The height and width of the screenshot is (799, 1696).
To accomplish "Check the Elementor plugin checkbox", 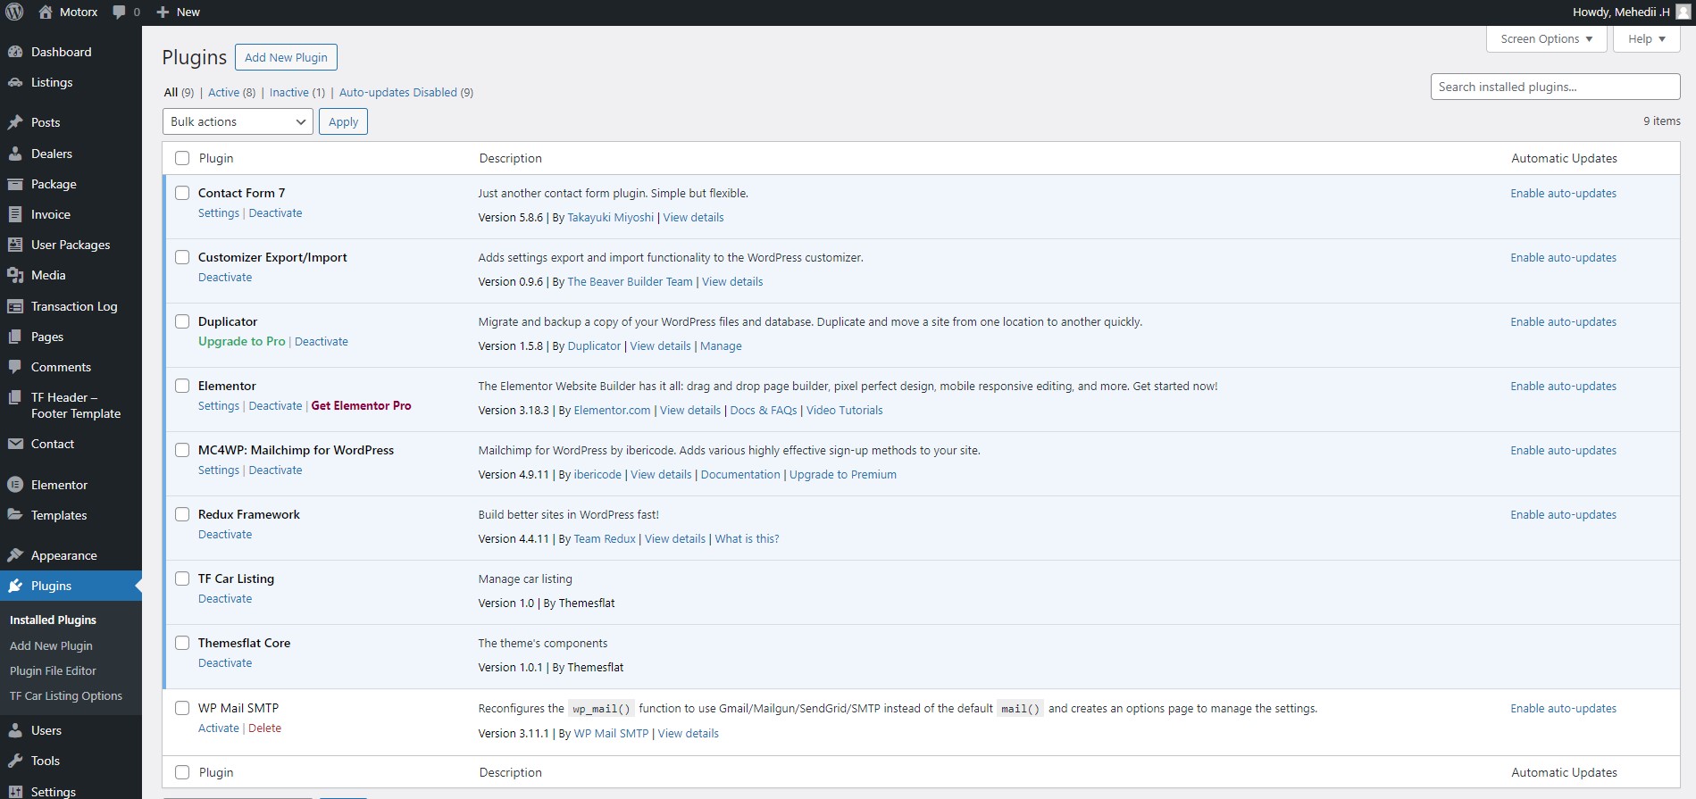I will tap(182, 386).
